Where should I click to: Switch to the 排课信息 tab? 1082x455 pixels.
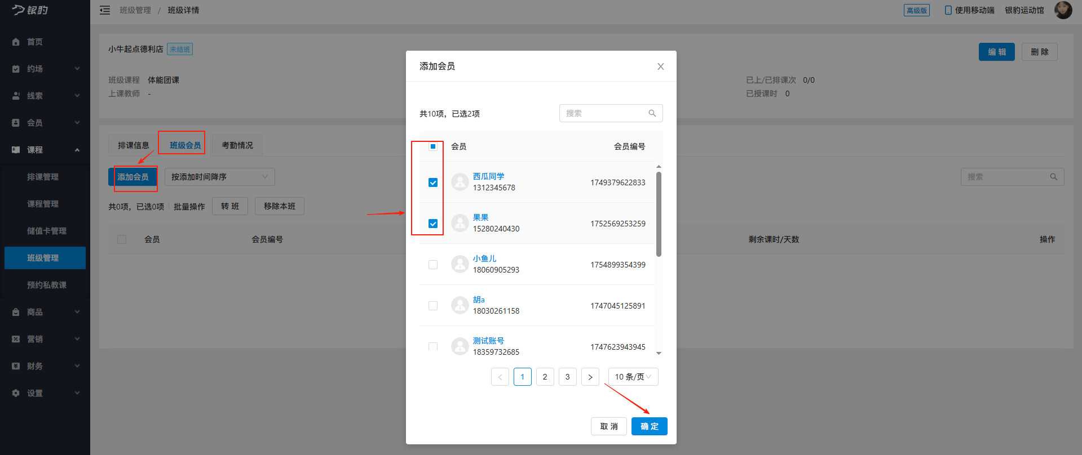tap(134, 145)
